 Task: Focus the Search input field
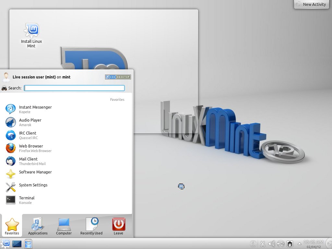click(x=74, y=88)
